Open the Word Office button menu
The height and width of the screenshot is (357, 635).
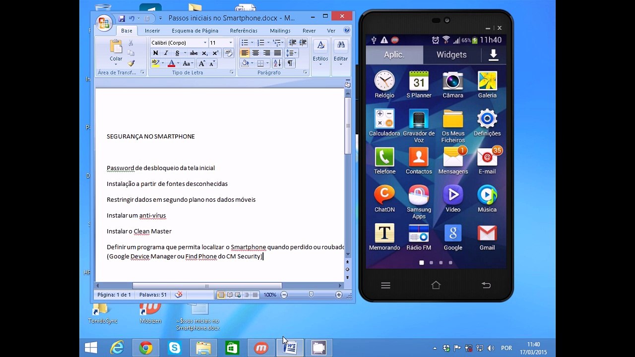pos(104,22)
